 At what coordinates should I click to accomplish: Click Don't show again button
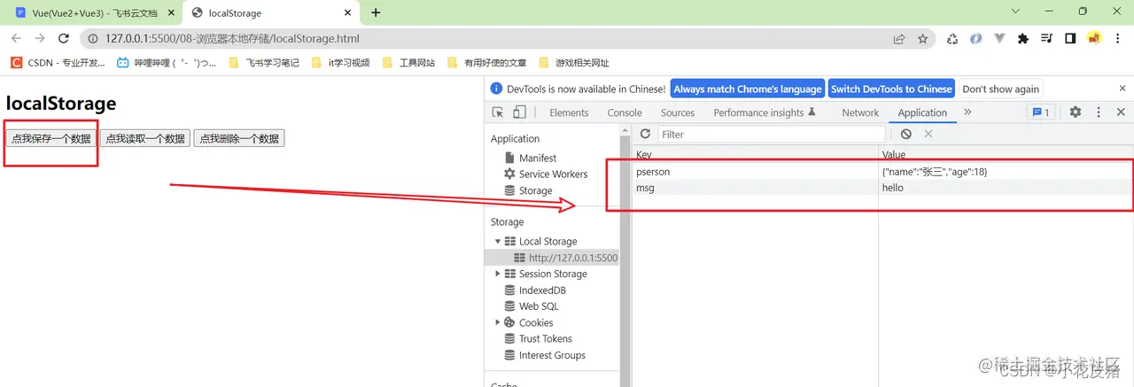(x=1000, y=89)
